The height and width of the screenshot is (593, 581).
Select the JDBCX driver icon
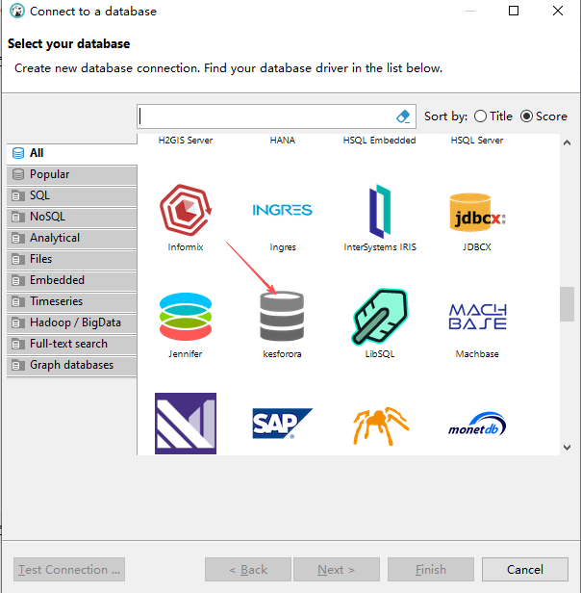[x=477, y=212]
